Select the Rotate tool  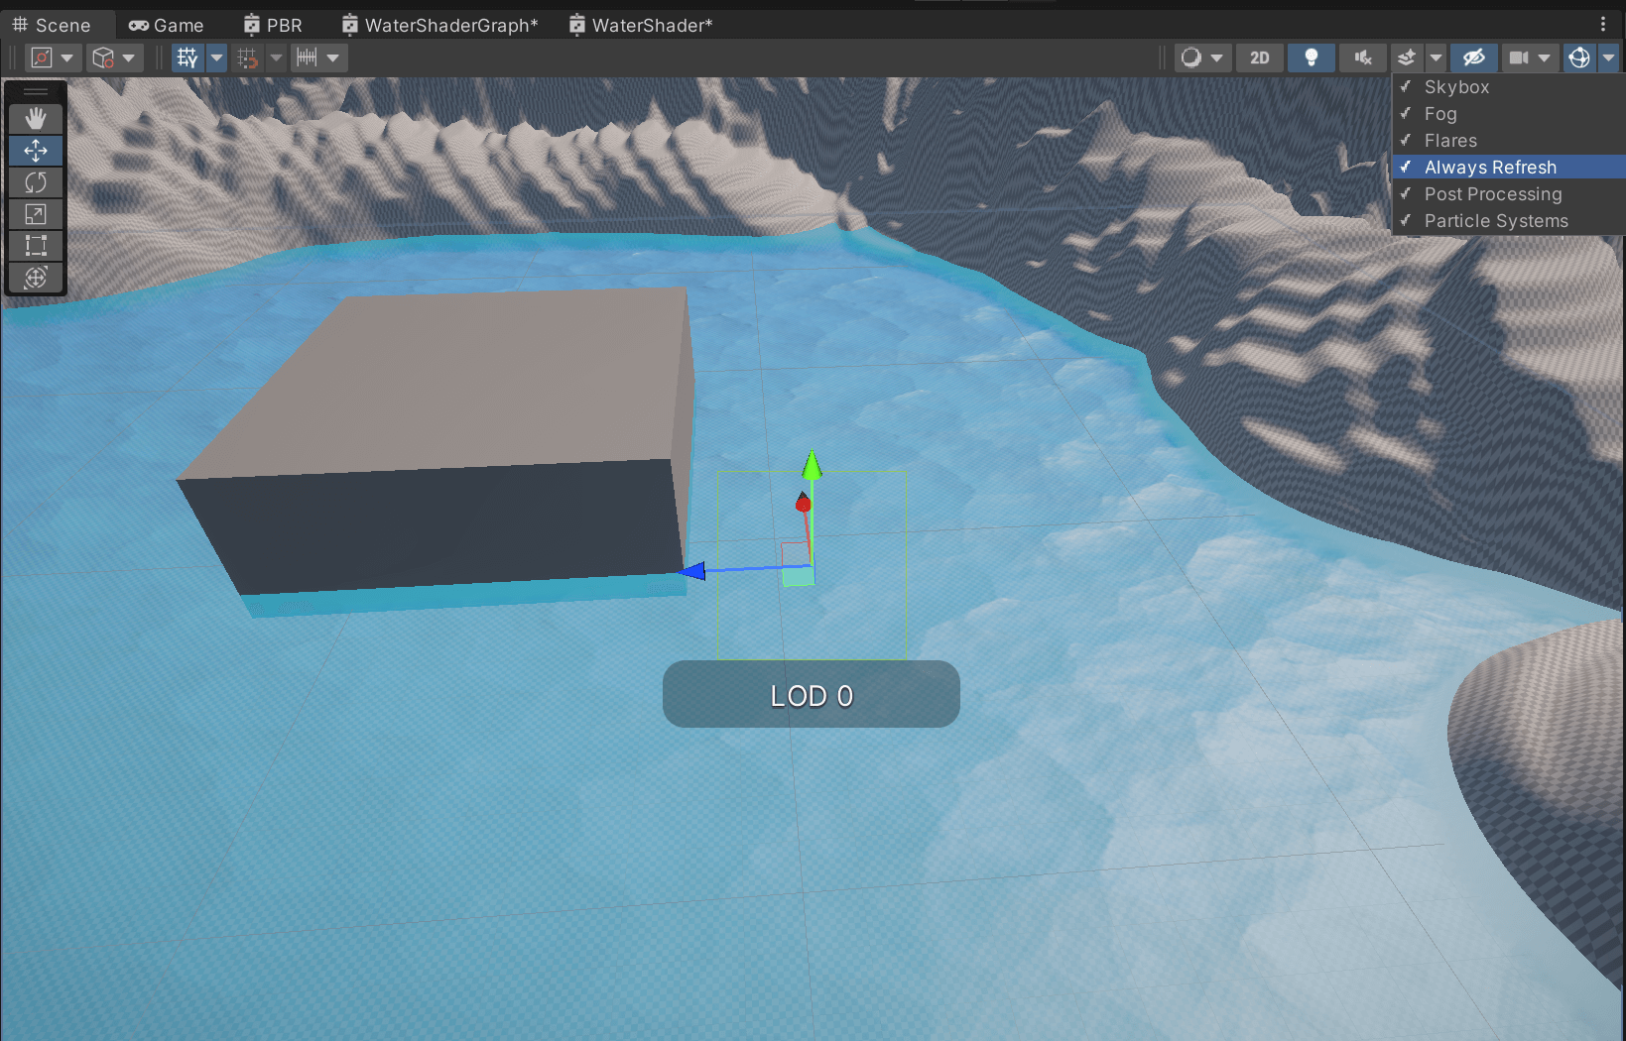(36, 182)
